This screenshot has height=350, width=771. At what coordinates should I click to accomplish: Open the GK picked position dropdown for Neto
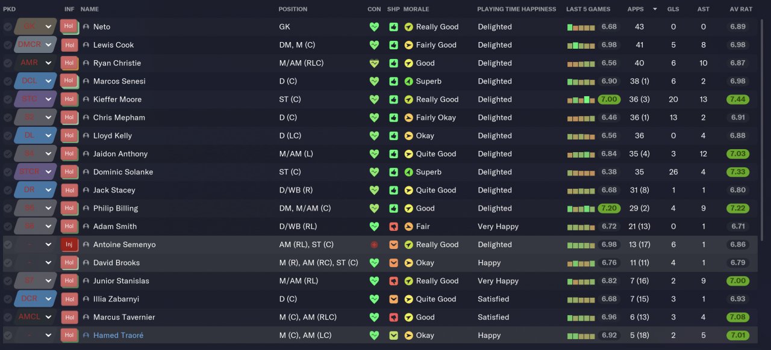48,27
